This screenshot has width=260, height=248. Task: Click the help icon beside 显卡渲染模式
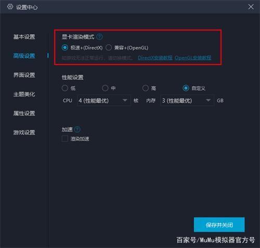99,37
